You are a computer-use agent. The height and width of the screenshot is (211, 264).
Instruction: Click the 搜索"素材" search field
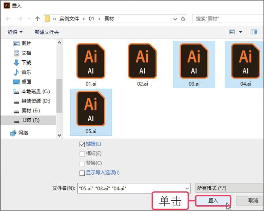[227, 19]
